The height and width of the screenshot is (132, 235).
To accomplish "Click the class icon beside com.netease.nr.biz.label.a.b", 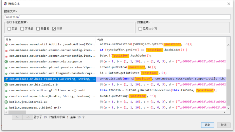I will click(x=6, y=84).
